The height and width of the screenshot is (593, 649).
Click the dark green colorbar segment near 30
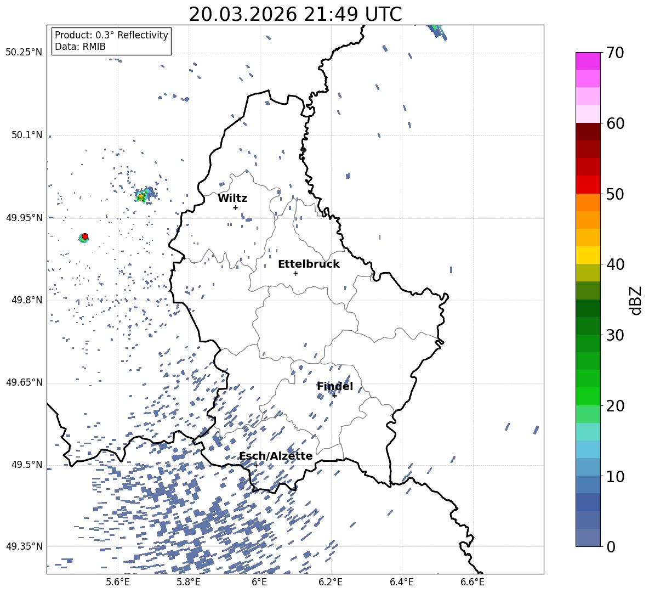point(588,326)
